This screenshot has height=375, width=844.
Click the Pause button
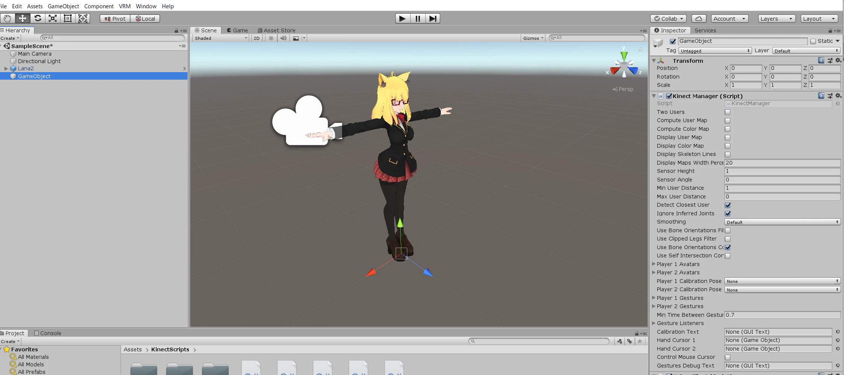click(417, 18)
